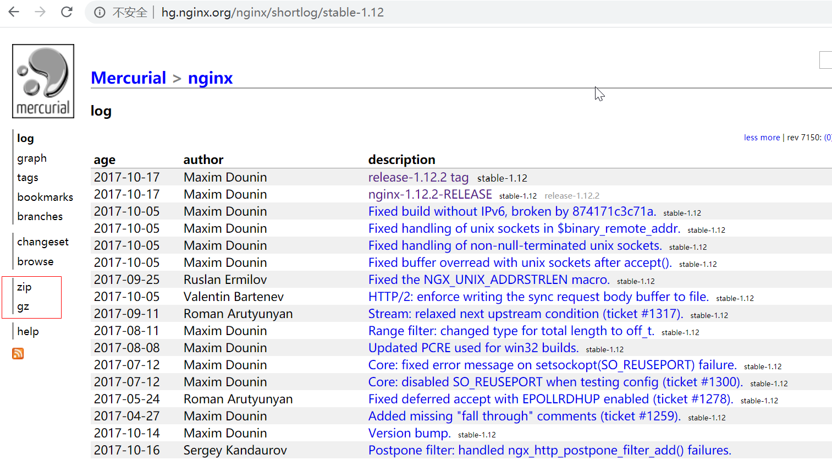Click the 'log' page heading
Screen dimensions: 832x460
(x=101, y=111)
